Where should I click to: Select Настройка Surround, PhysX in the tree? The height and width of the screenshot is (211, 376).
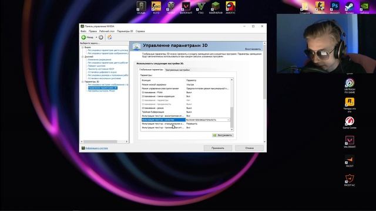(x=101, y=91)
